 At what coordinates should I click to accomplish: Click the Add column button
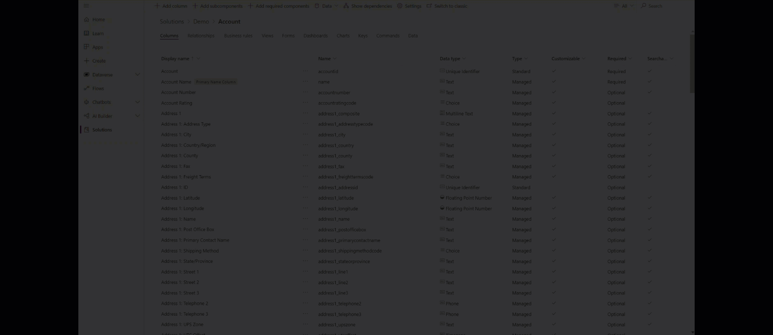[x=171, y=6]
